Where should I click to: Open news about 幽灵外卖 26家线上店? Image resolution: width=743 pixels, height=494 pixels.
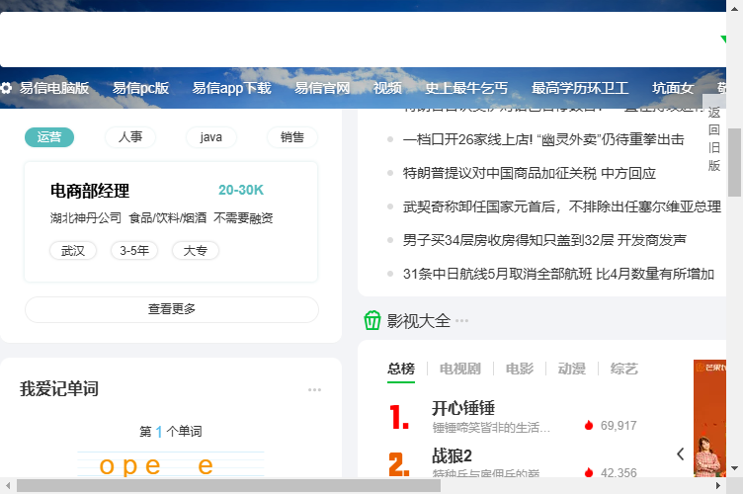[543, 139]
